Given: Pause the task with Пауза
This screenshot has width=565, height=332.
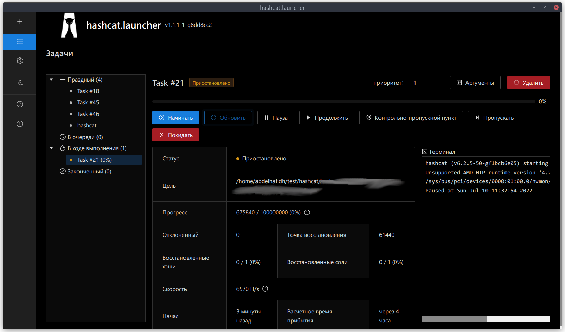Looking at the screenshot, I should click(x=276, y=118).
